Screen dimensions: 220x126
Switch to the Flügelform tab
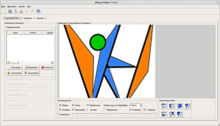[x=28, y=18]
